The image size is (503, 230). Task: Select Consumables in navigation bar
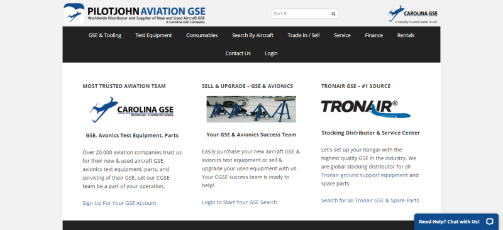(202, 35)
